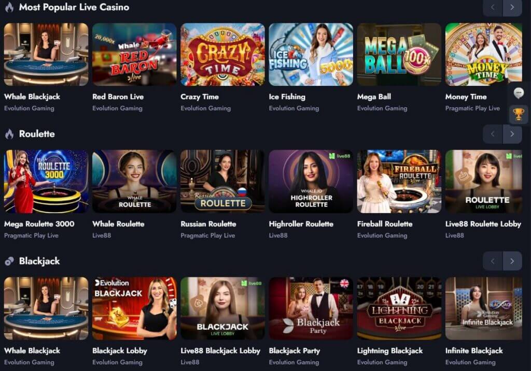Open Lightning Blackjack game tile
Viewport: 531px width, 371px height.
(x=399, y=308)
